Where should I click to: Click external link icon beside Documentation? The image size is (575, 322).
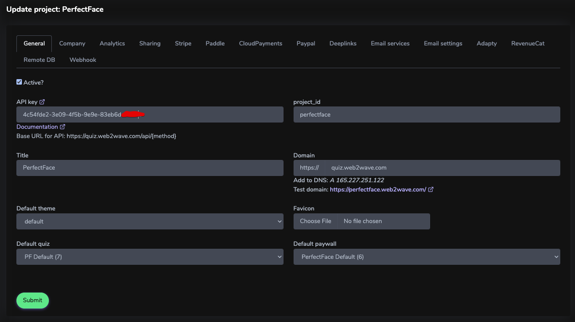63,127
